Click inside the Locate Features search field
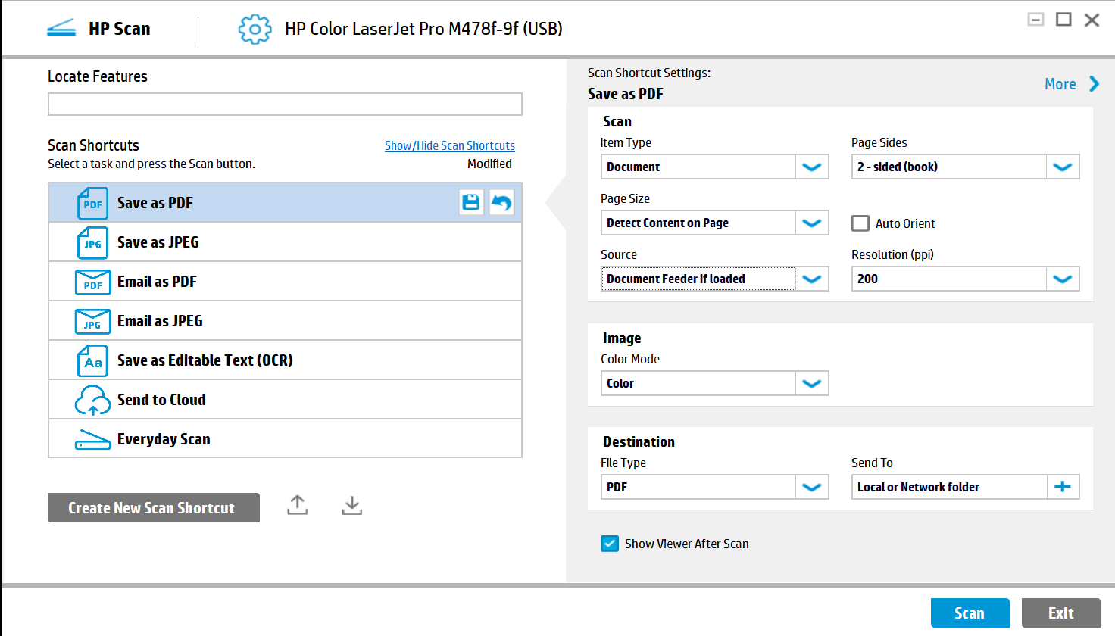The width and height of the screenshot is (1115, 636). pyautogui.click(x=285, y=104)
